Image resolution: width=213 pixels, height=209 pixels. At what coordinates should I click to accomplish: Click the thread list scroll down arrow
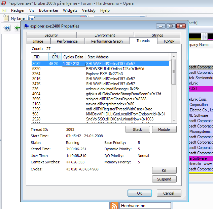[x=174, y=120]
